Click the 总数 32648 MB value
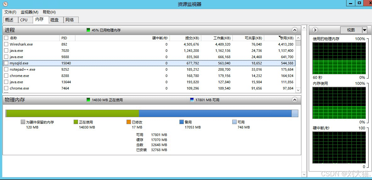 159,145
